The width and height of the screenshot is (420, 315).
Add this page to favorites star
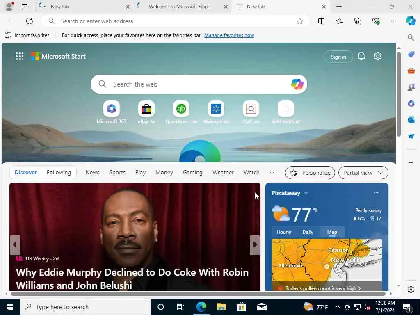click(x=300, y=21)
